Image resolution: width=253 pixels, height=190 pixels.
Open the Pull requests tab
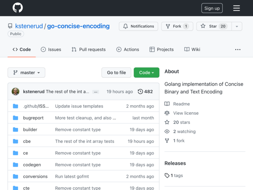coord(89,49)
